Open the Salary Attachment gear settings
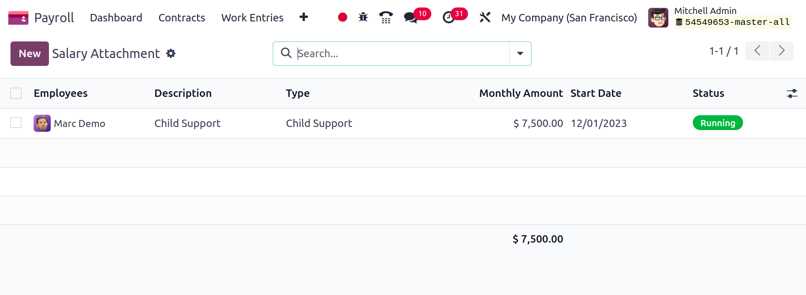The image size is (806, 295). point(171,54)
